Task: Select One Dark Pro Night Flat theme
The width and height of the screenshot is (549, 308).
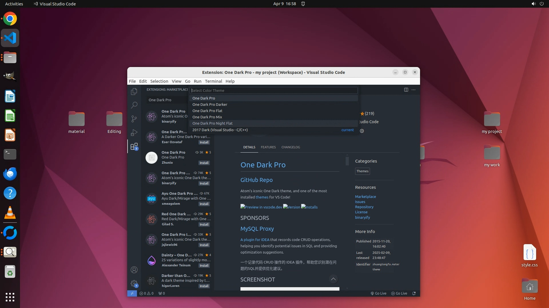Action: point(212,123)
